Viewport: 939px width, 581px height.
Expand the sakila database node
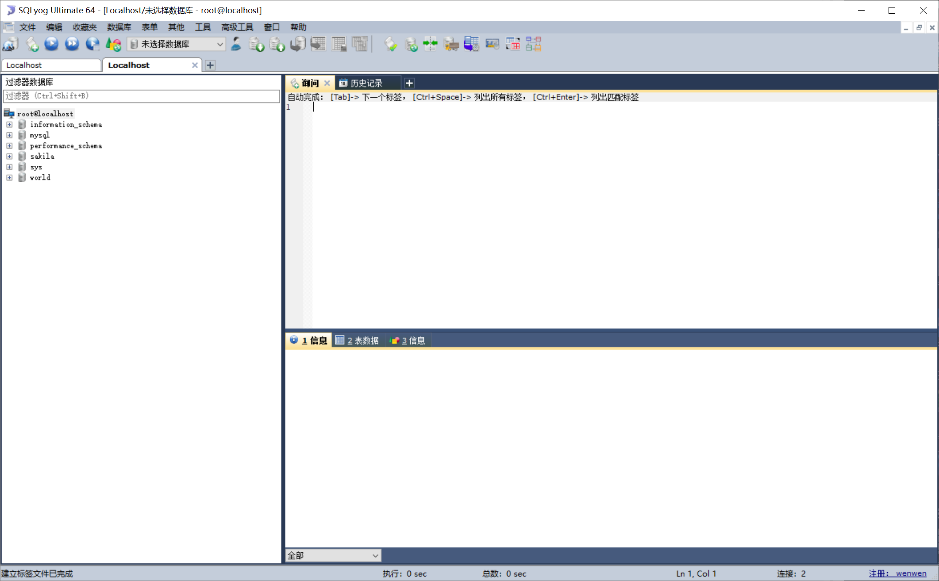click(x=9, y=156)
